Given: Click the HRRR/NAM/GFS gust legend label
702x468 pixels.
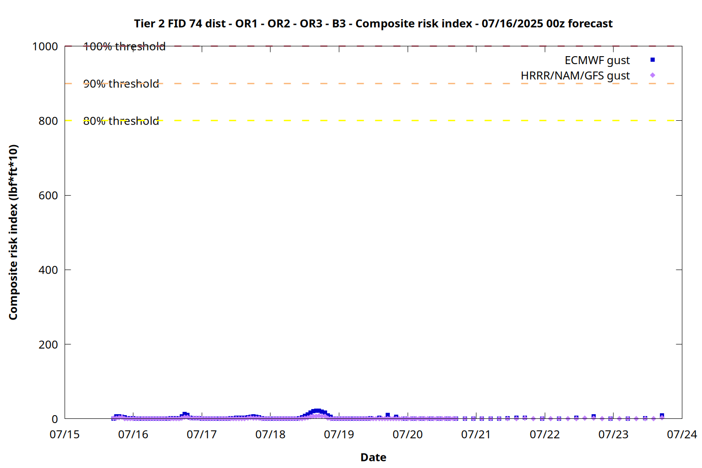Looking at the screenshot, I should click(575, 75).
